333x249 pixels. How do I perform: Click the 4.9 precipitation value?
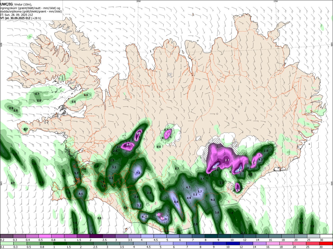(189, 198)
